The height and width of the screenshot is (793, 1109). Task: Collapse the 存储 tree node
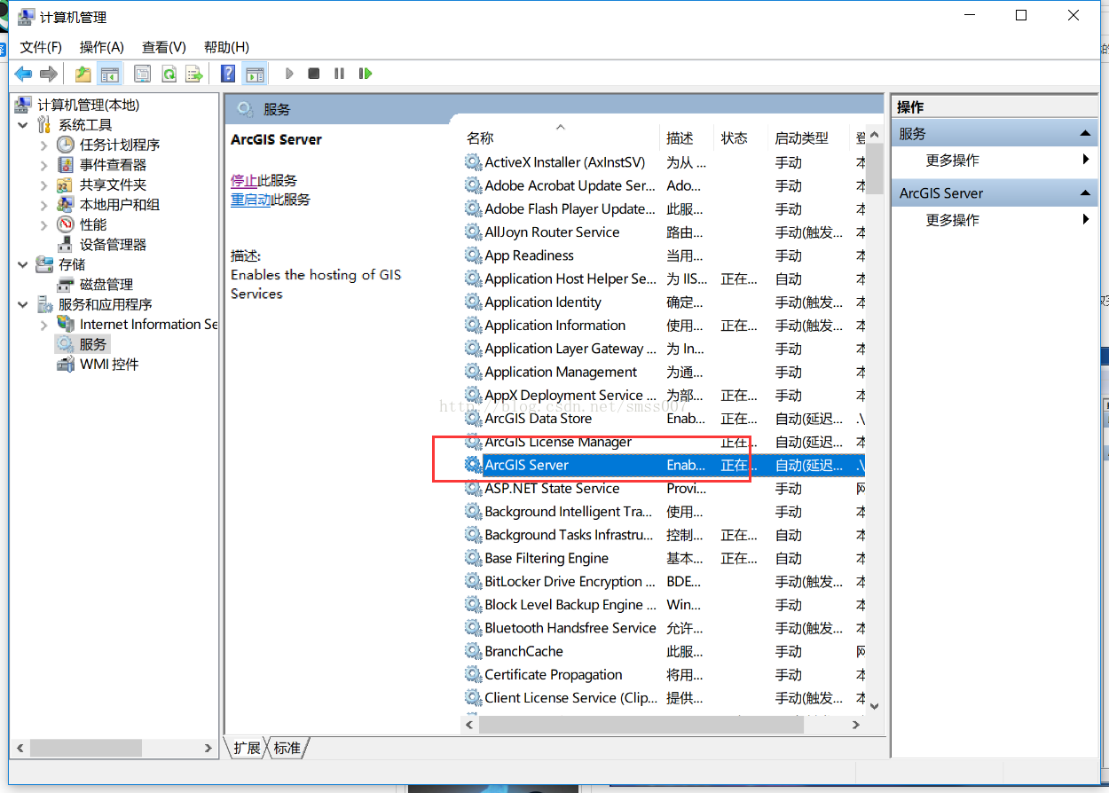pos(24,264)
